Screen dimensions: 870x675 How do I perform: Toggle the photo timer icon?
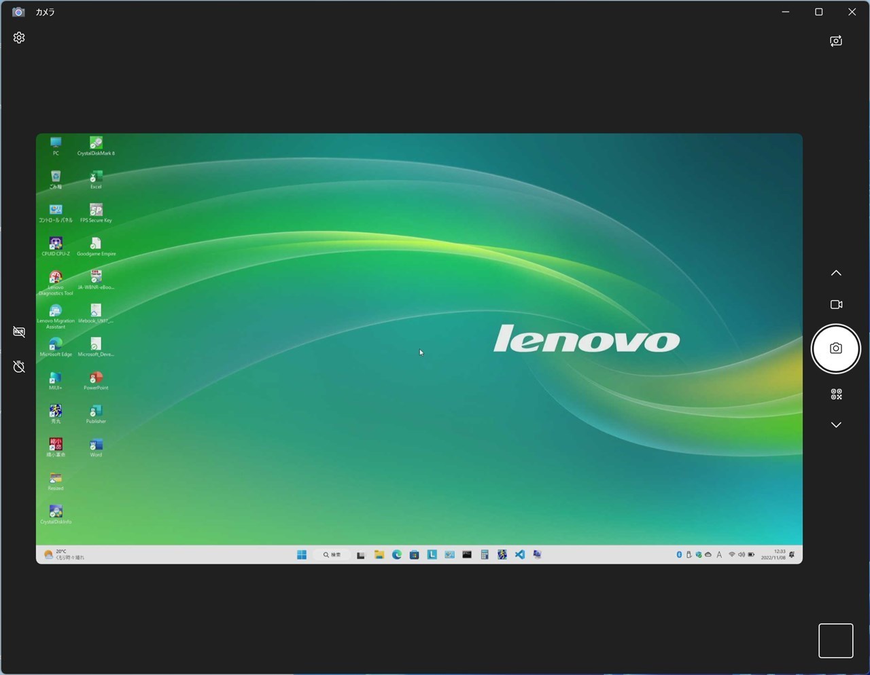click(x=19, y=367)
